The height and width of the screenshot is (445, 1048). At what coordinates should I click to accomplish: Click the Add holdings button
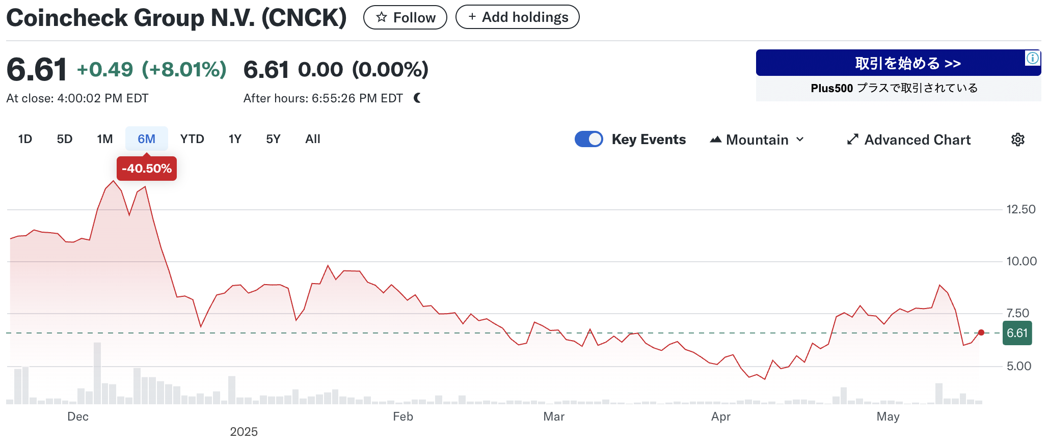[517, 17]
